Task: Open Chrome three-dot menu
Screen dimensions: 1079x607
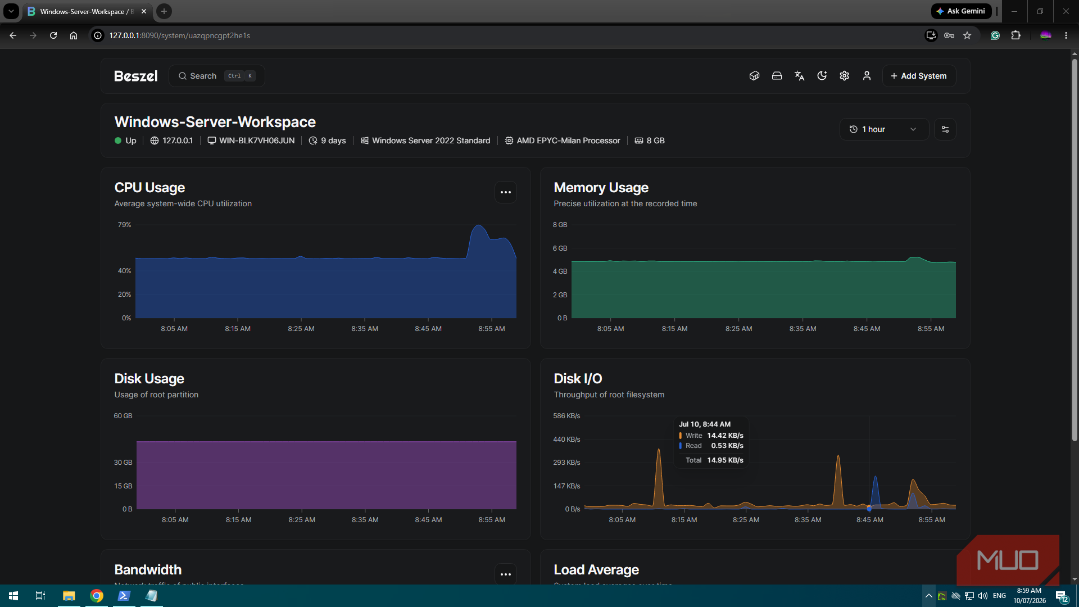Action: [x=1066, y=35]
